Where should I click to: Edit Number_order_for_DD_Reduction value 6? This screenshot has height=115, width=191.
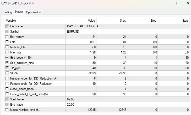[81, 78]
